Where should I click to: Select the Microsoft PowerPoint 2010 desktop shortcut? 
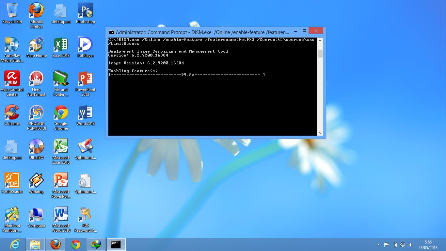tap(61, 185)
